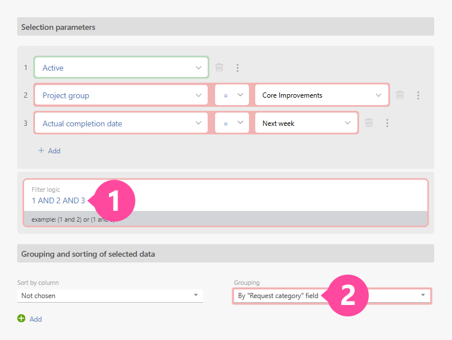Open more options for Active row
Viewport: 452px width, 340px height.
coord(237,68)
